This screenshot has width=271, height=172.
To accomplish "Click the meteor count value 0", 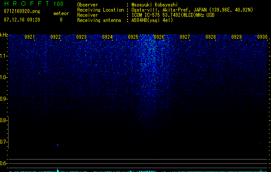I will (x=61, y=20).
